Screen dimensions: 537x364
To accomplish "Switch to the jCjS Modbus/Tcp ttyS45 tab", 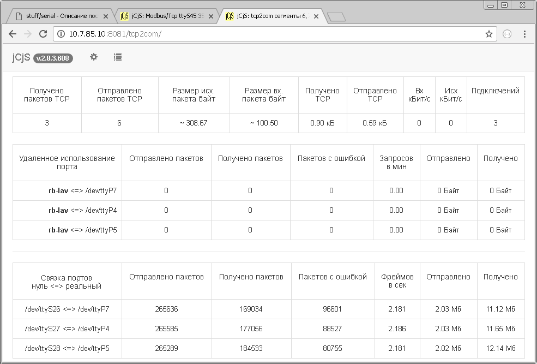I will click(x=164, y=16).
